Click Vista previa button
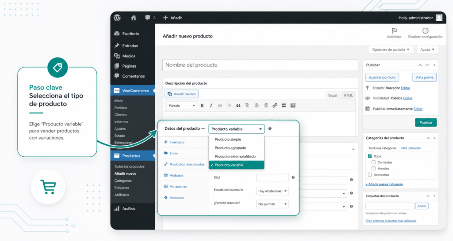 click(424, 77)
